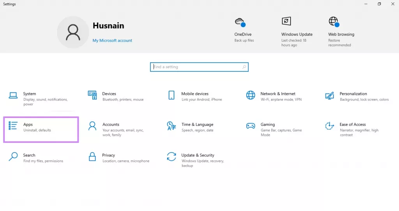Click the Time & Language icon
Screen dimensions: 399x211
pyautogui.click(x=171, y=126)
